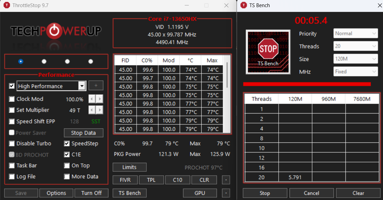Uncheck the C1E checkbox
The width and height of the screenshot is (383, 200).
67,154
